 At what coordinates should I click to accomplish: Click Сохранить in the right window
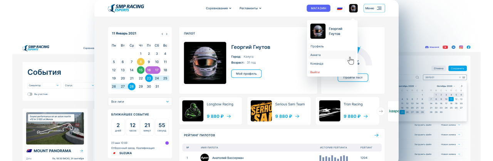click(x=458, y=68)
